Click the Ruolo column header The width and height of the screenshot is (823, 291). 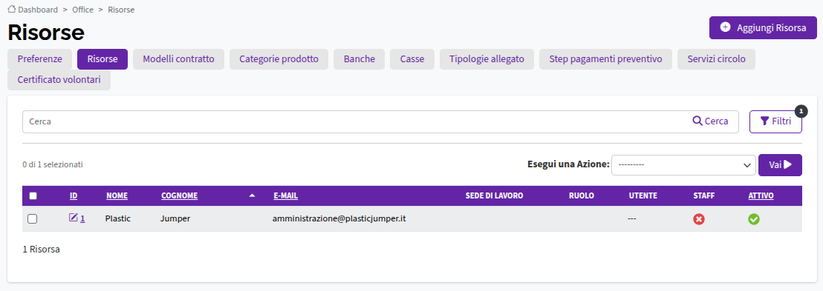click(x=582, y=195)
